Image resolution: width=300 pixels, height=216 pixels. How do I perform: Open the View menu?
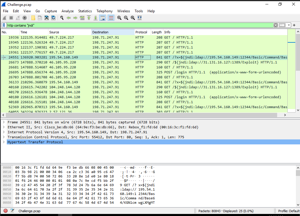tap(27, 11)
